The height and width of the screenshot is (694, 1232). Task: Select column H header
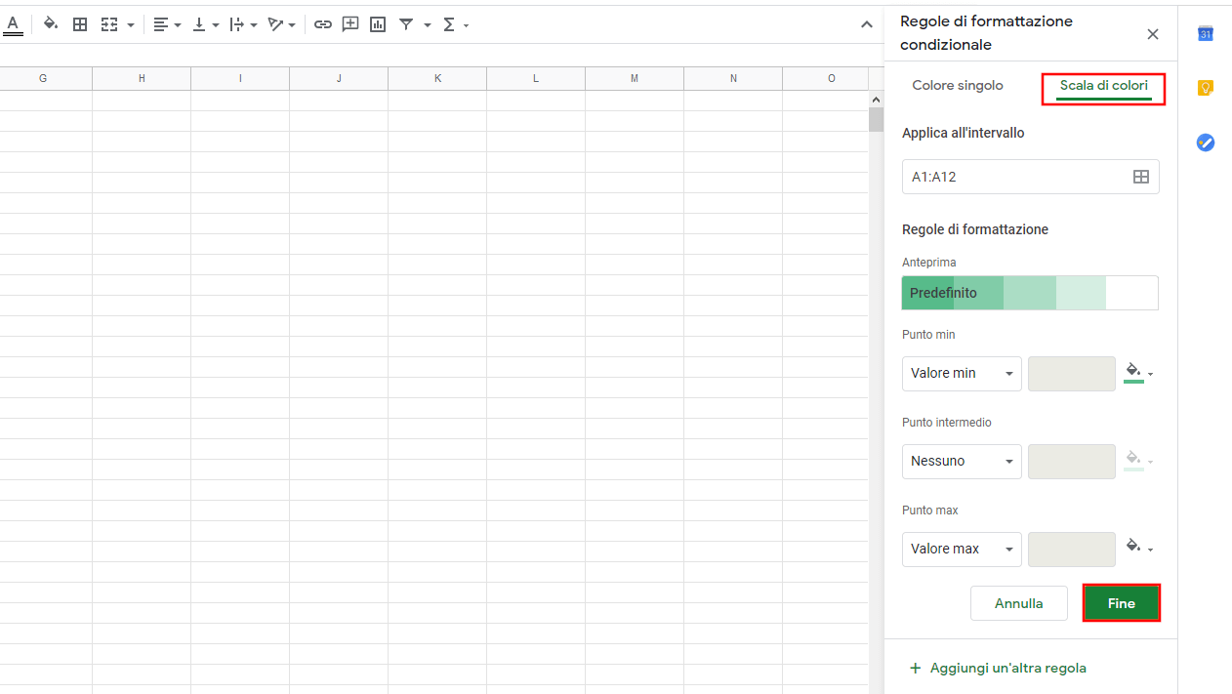142,78
